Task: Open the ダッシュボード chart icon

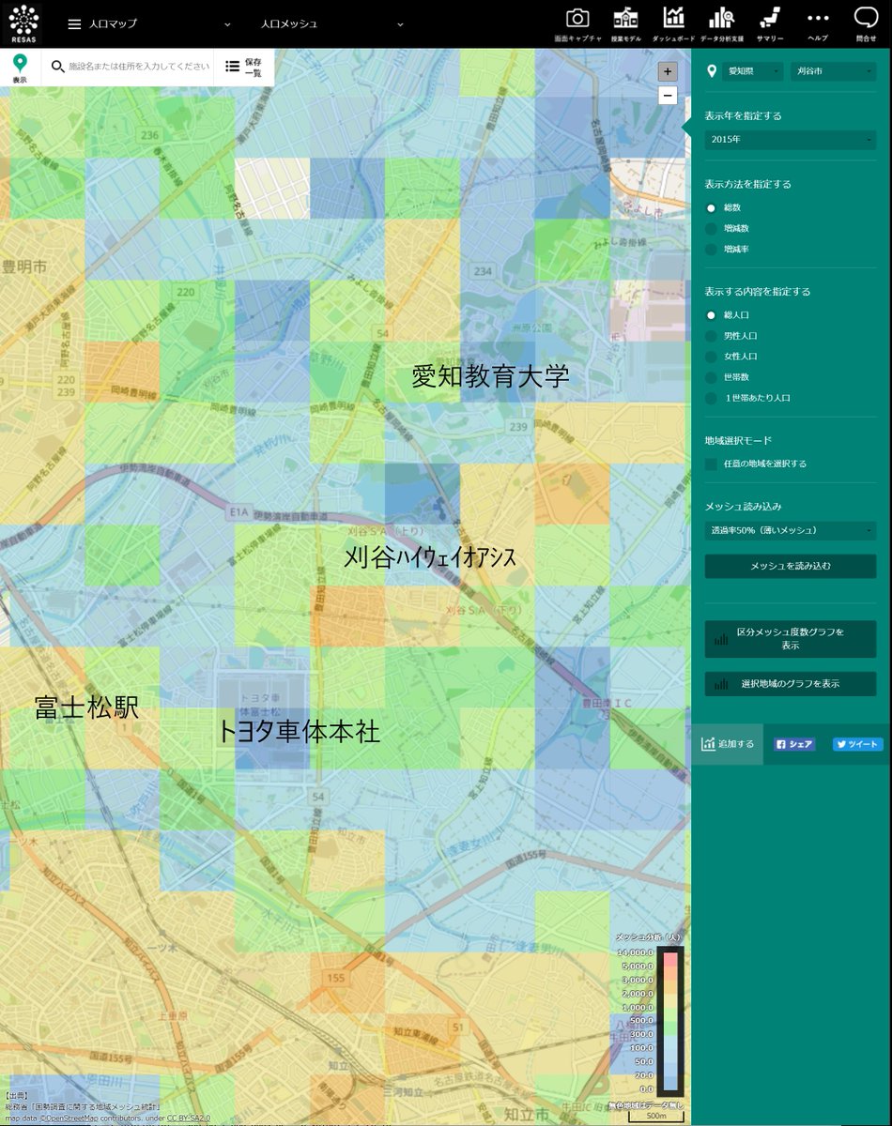Action: pos(673,18)
